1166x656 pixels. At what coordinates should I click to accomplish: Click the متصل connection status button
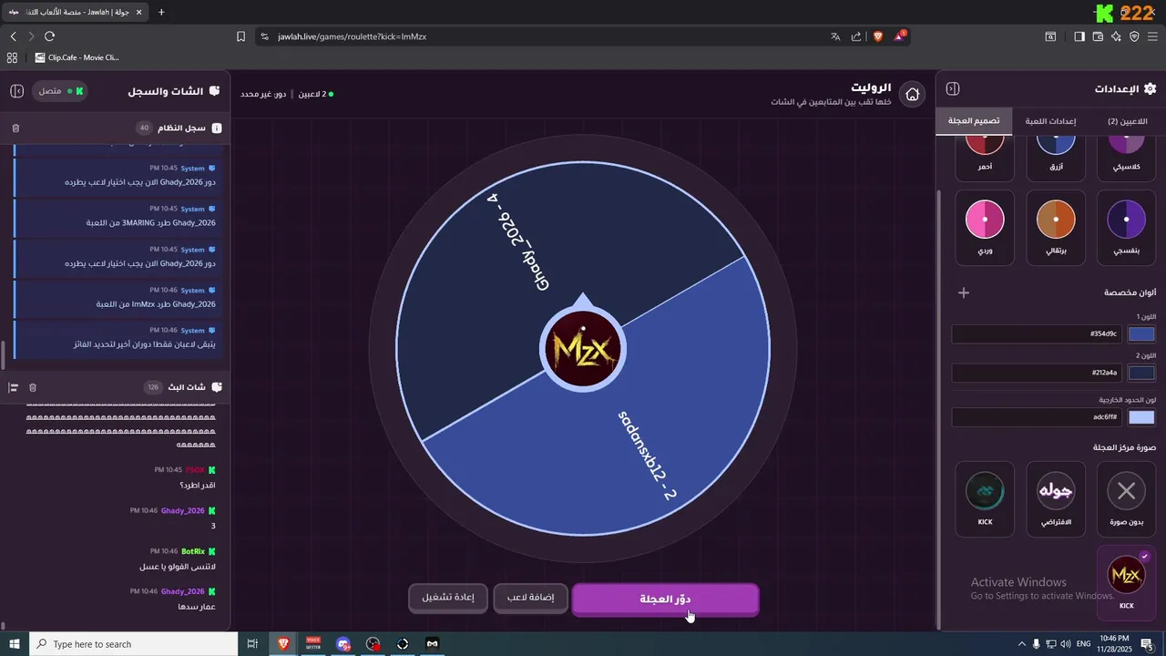60,91
